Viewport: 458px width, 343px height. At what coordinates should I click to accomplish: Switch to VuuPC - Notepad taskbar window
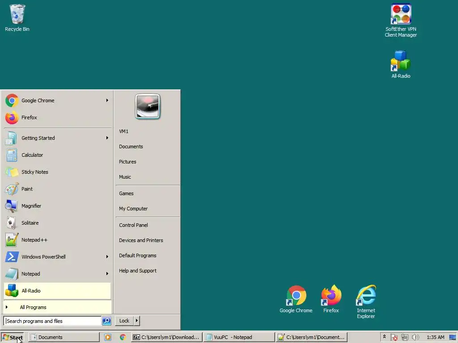[x=239, y=337]
